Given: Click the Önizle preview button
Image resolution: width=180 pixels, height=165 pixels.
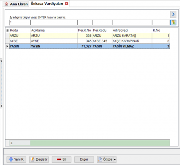Looking at the screenshot, I should 105,159.
